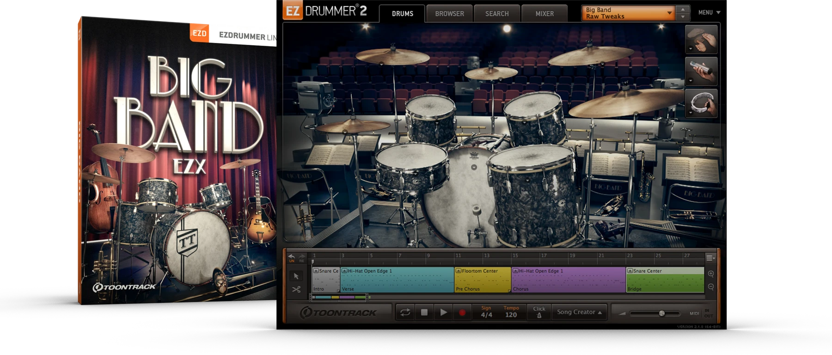This screenshot has width=832, height=355.
Task: Select the teal Verse song block
Action: 397,280
